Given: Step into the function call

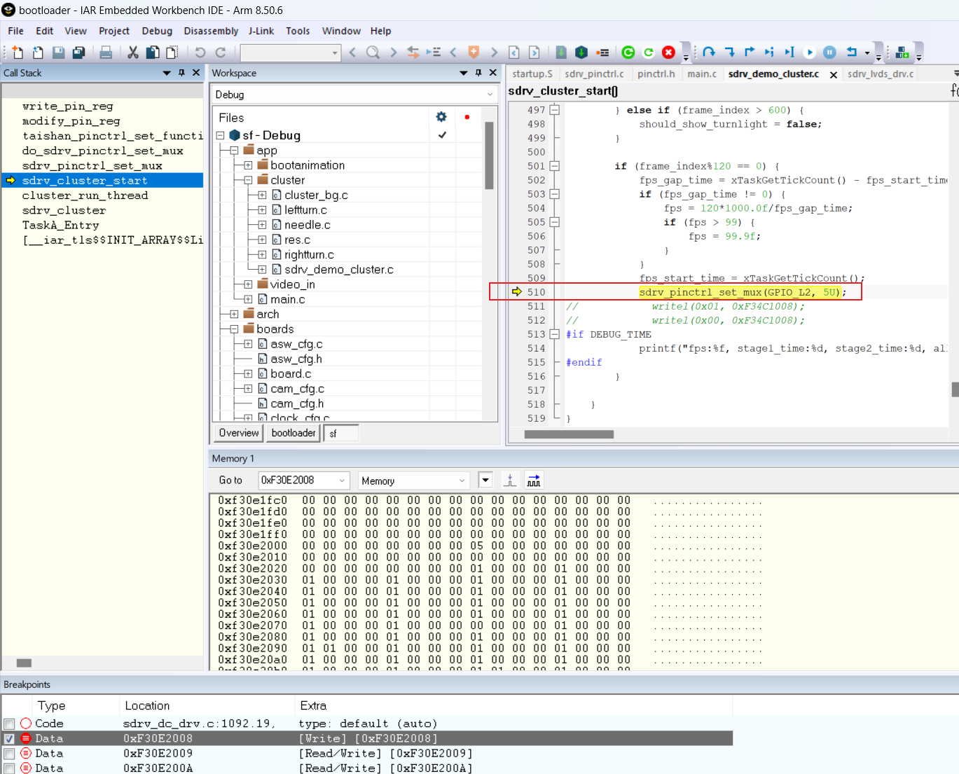Looking at the screenshot, I should click(729, 52).
